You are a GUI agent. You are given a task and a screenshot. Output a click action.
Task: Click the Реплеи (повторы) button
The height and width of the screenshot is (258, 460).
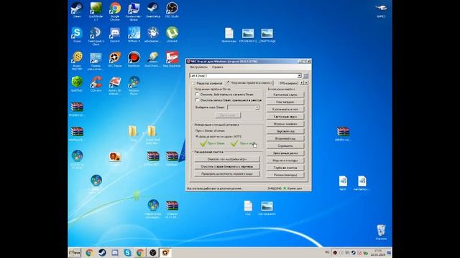pos(285,175)
